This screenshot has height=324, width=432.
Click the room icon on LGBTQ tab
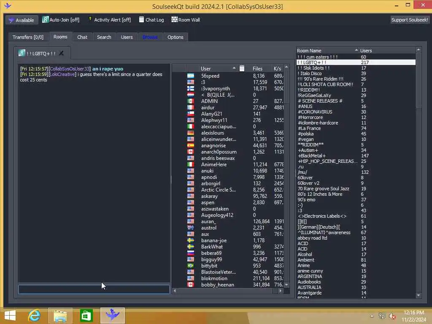click(22, 53)
